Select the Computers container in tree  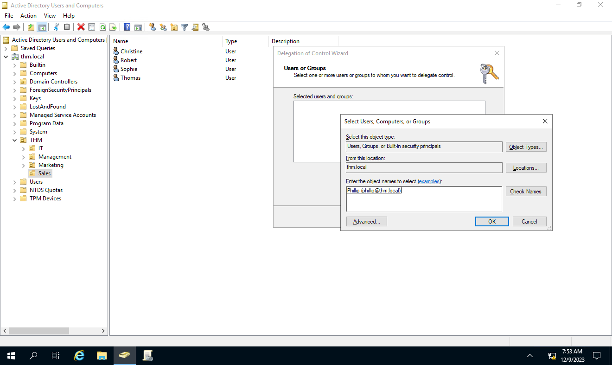(x=43, y=73)
